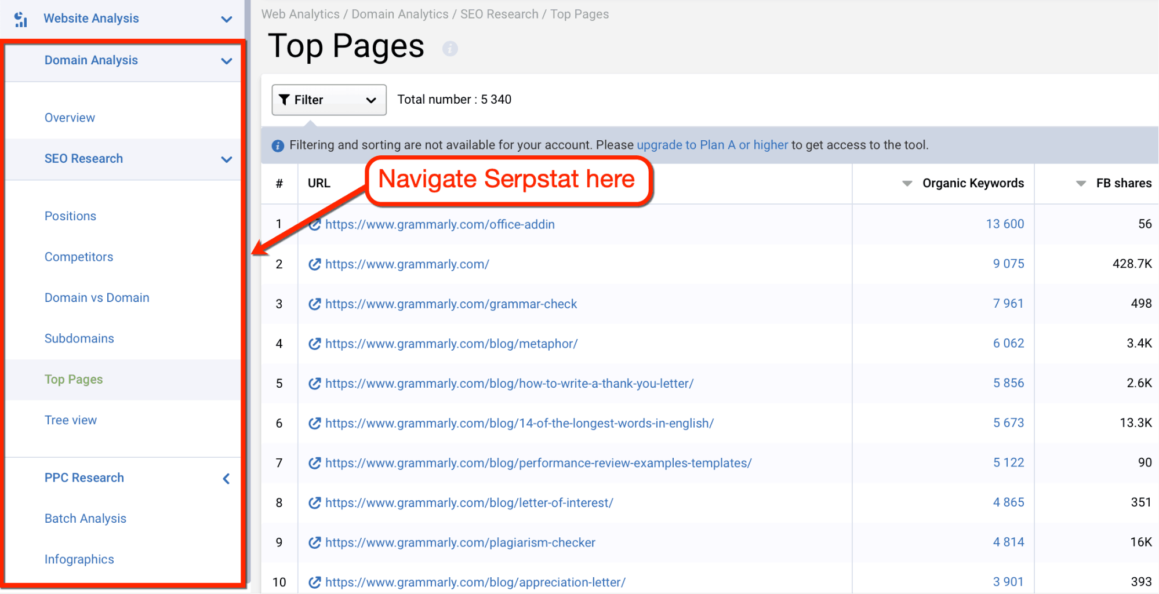Open the 13 600 organic keywords link
1159x594 pixels.
tap(1005, 224)
